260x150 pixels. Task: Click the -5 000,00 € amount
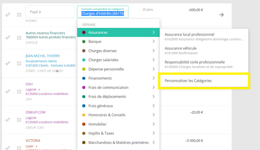194,141
